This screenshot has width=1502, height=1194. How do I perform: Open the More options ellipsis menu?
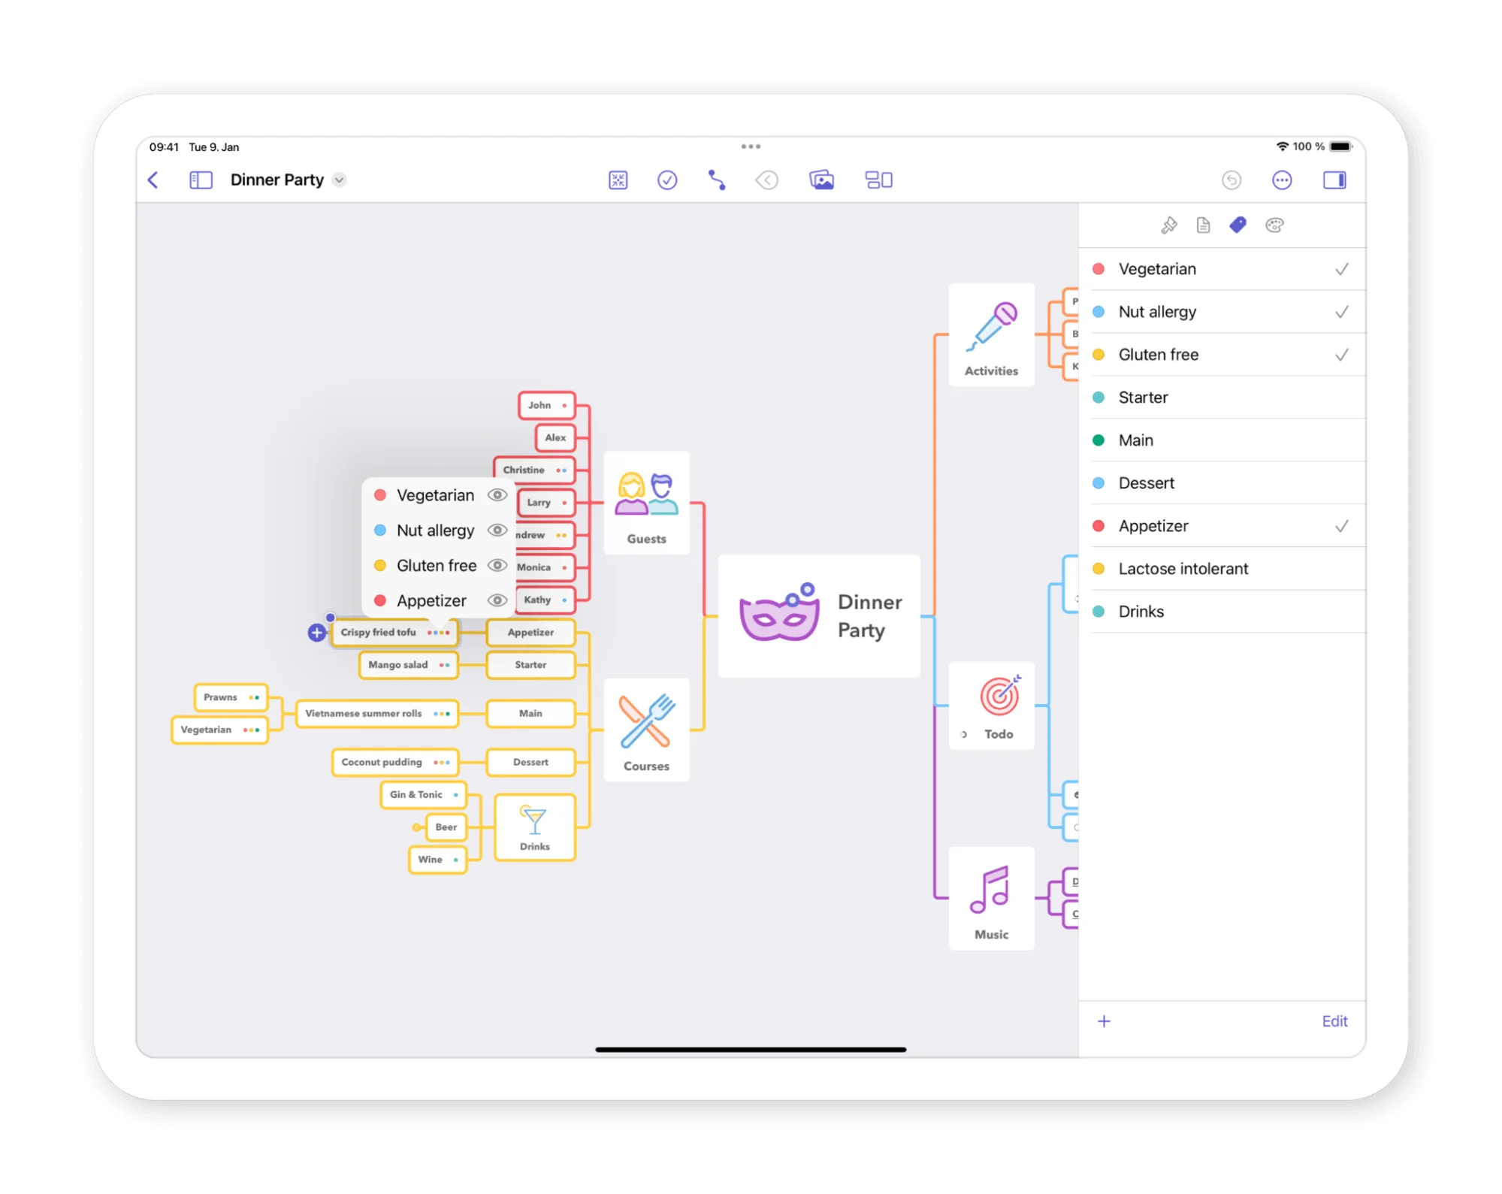pos(1282,180)
